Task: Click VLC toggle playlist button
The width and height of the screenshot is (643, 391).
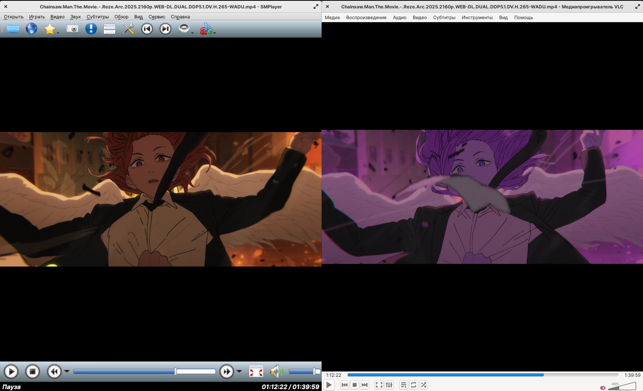Action: tap(403, 385)
